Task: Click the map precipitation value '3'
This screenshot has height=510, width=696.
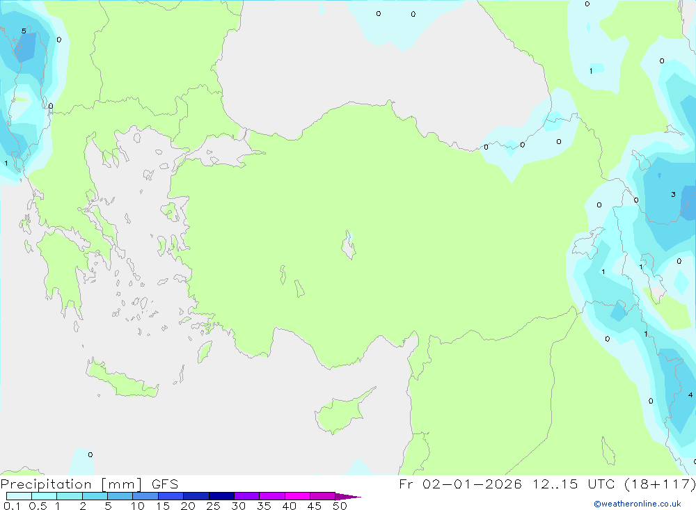Action: (673, 194)
